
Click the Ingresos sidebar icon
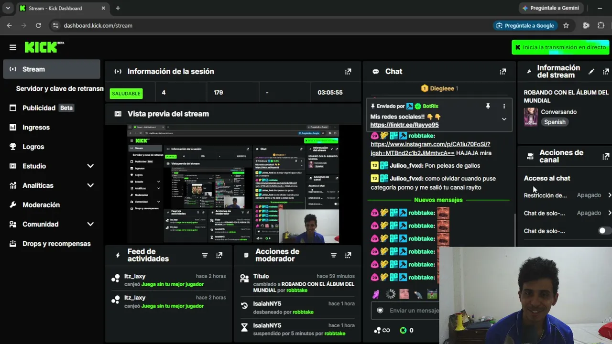click(x=13, y=128)
